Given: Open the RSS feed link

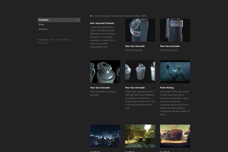Looking at the screenshot, I should pos(39,43).
